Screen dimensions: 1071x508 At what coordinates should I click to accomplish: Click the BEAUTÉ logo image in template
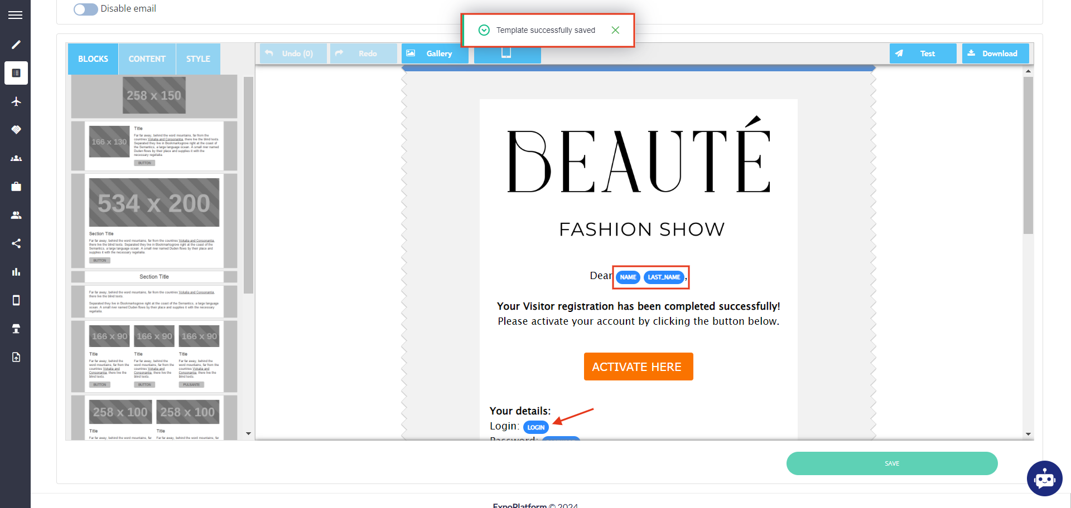pos(639,155)
